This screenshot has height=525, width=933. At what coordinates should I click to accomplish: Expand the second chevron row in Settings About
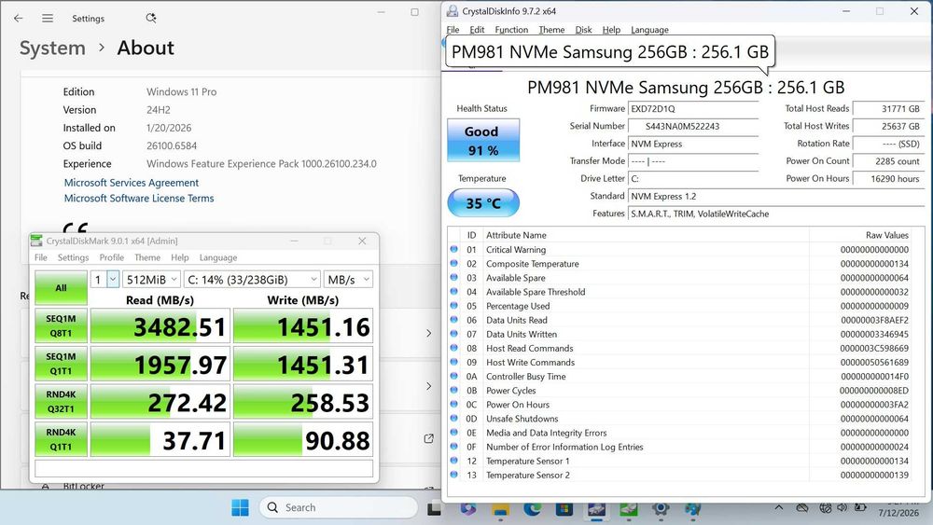428,386
